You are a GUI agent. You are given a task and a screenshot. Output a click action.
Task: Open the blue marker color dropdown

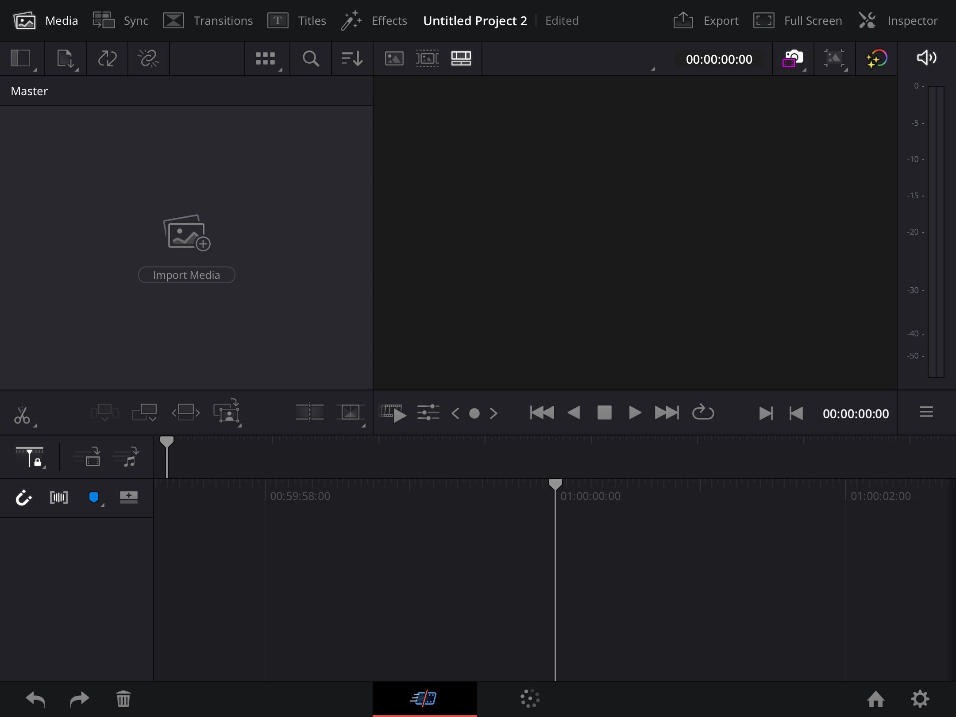pos(95,498)
